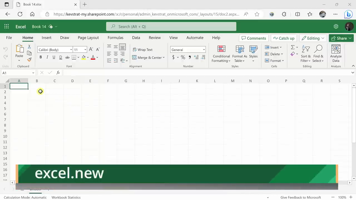Open Excel settings gear
This screenshot has width=356, height=200.
(336, 26)
